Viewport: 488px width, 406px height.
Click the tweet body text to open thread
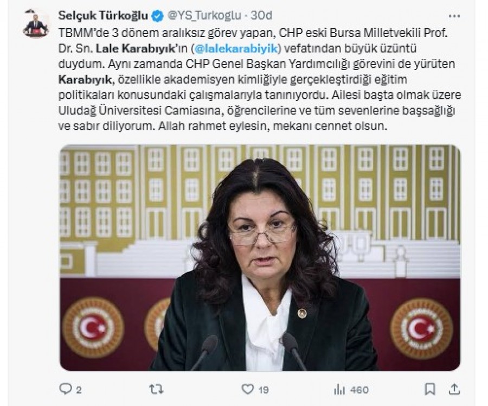[260, 79]
